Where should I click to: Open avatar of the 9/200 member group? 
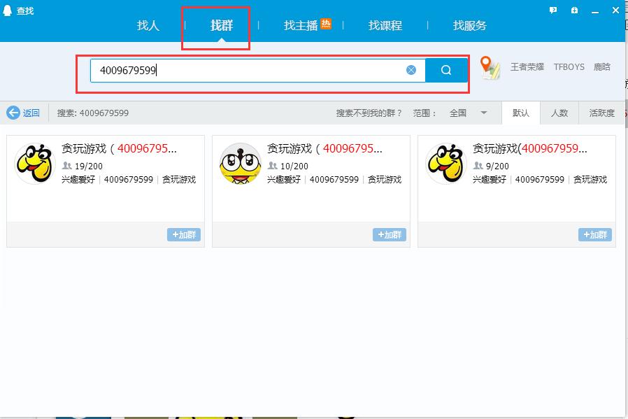coord(445,164)
